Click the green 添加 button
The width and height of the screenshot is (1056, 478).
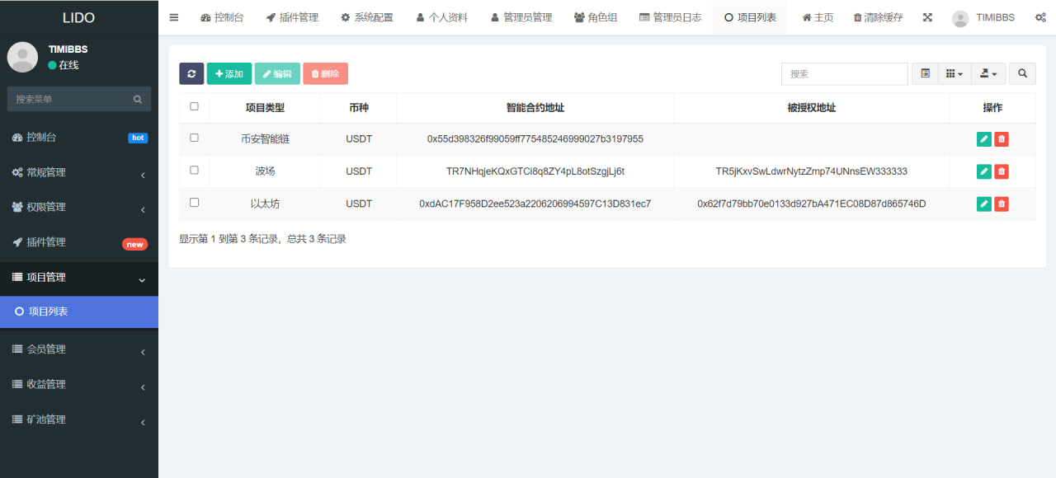click(229, 73)
